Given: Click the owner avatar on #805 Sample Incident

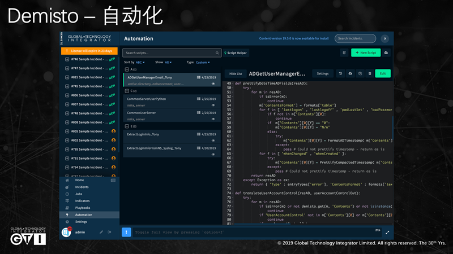Looking at the screenshot, I should (x=114, y=132).
